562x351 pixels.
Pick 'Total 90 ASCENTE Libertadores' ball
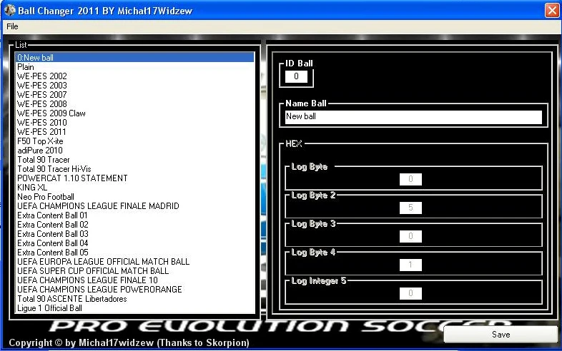pos(134,299)
